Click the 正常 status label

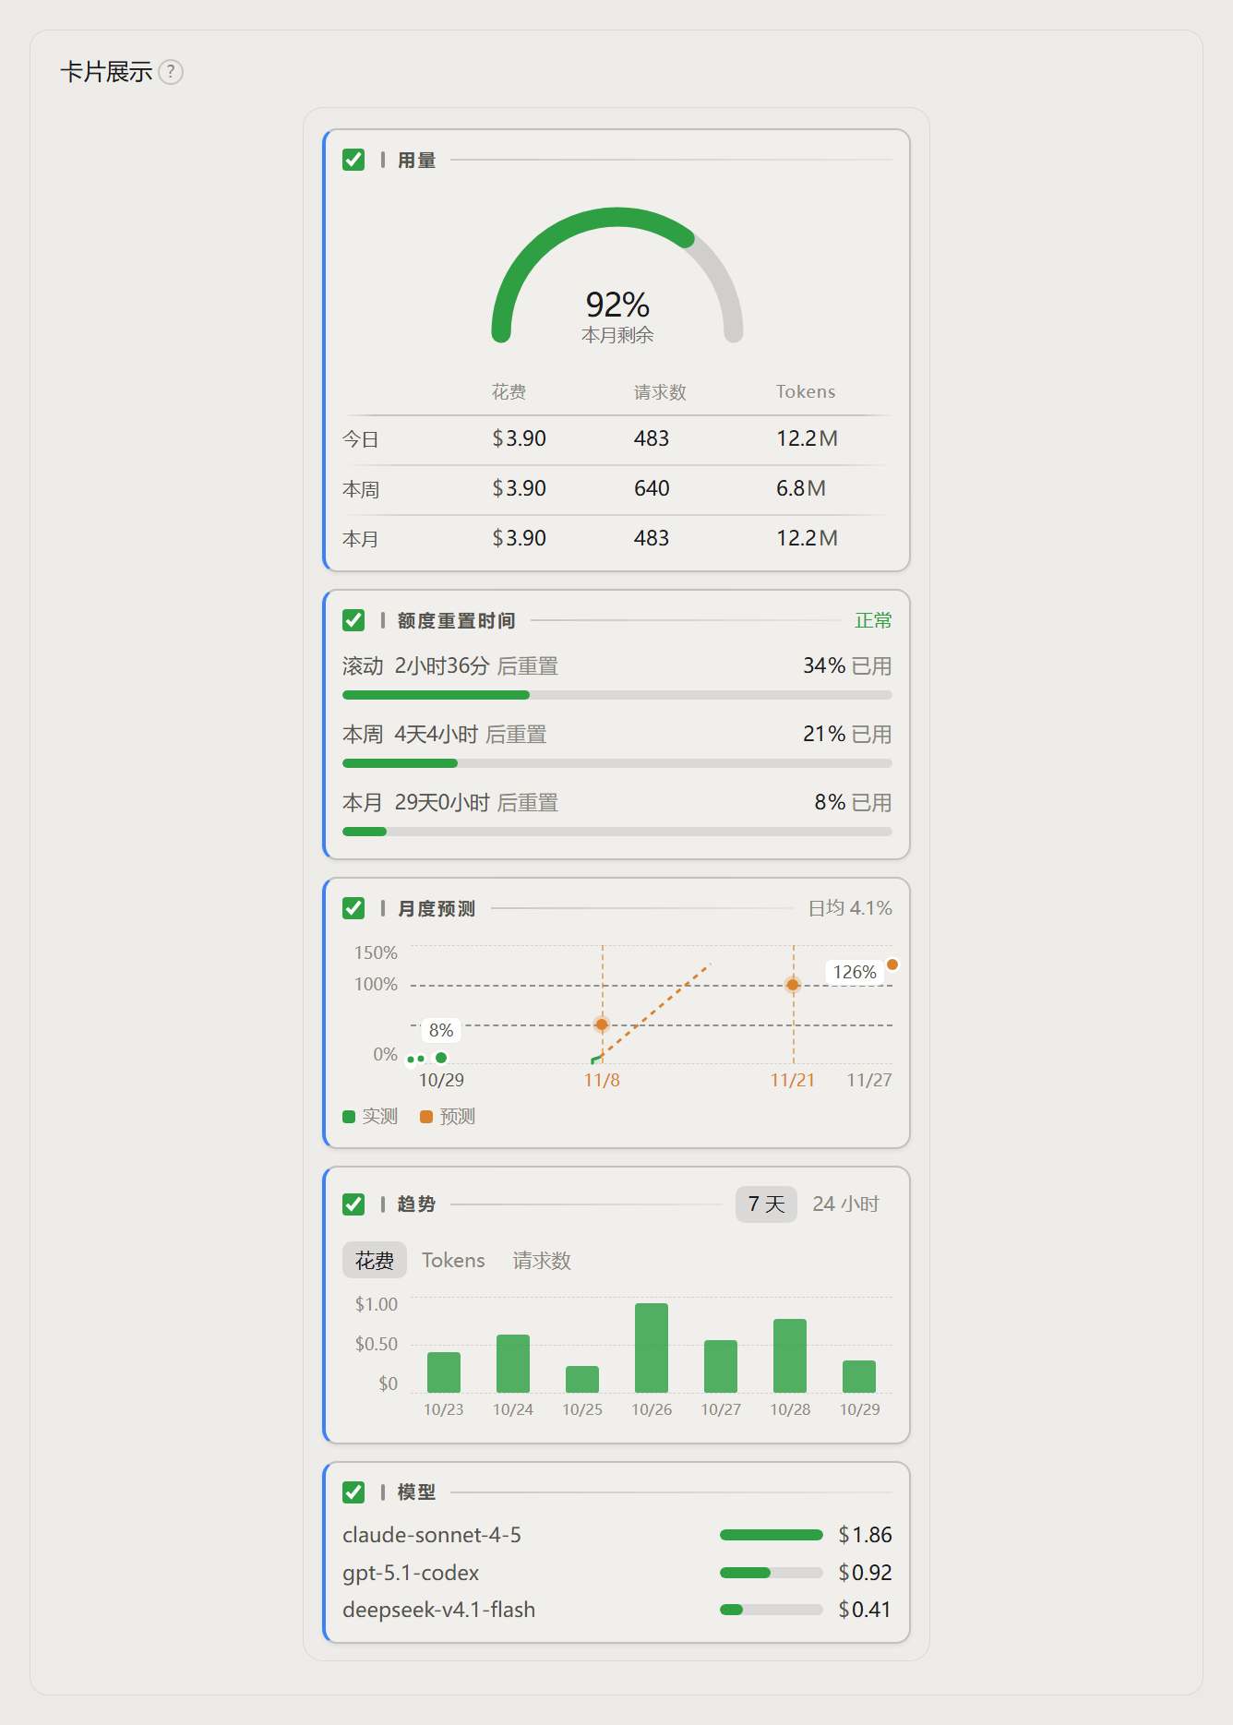pyautogui.click(x=873, y=620)
